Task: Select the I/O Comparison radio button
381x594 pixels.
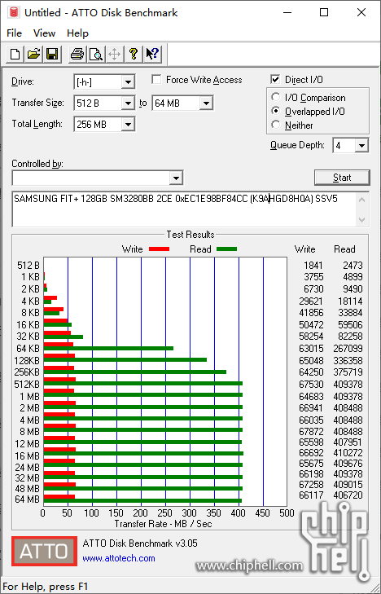Action: pyautogui.click(x=276, y=97)
